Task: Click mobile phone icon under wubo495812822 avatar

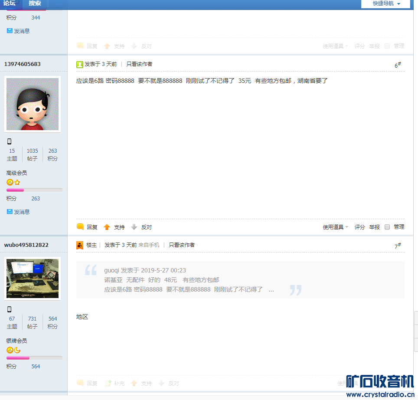Action: pyautogui.click(x=10, y=309)
